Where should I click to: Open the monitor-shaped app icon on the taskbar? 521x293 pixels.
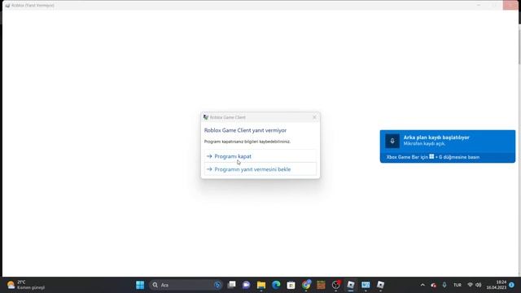click(366, 285)
